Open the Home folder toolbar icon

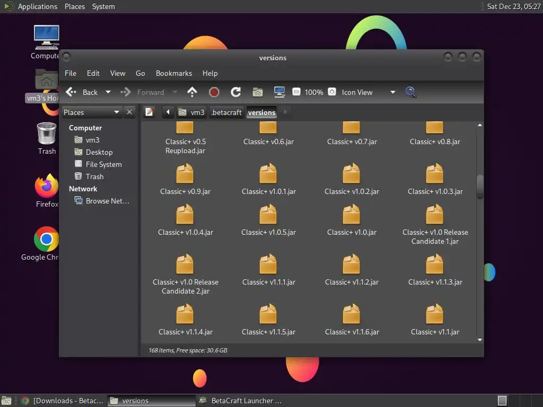click(x=258, y=92)
